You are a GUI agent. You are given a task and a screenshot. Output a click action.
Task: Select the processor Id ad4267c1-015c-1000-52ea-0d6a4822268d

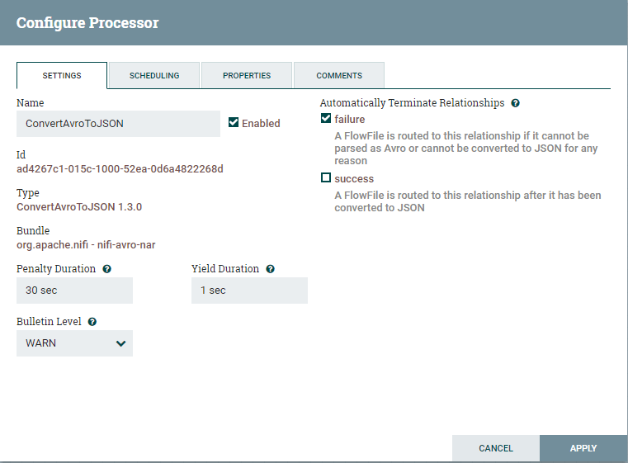click(x=120, y=169)
